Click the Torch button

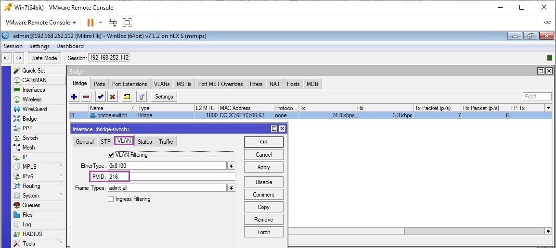263,232
